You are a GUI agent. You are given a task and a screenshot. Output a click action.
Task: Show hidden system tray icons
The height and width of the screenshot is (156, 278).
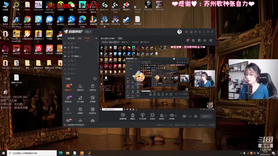(x=240, y=153)
